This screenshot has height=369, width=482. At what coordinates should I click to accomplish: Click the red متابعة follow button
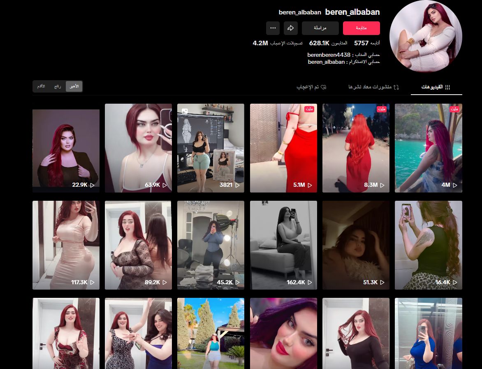361,28
